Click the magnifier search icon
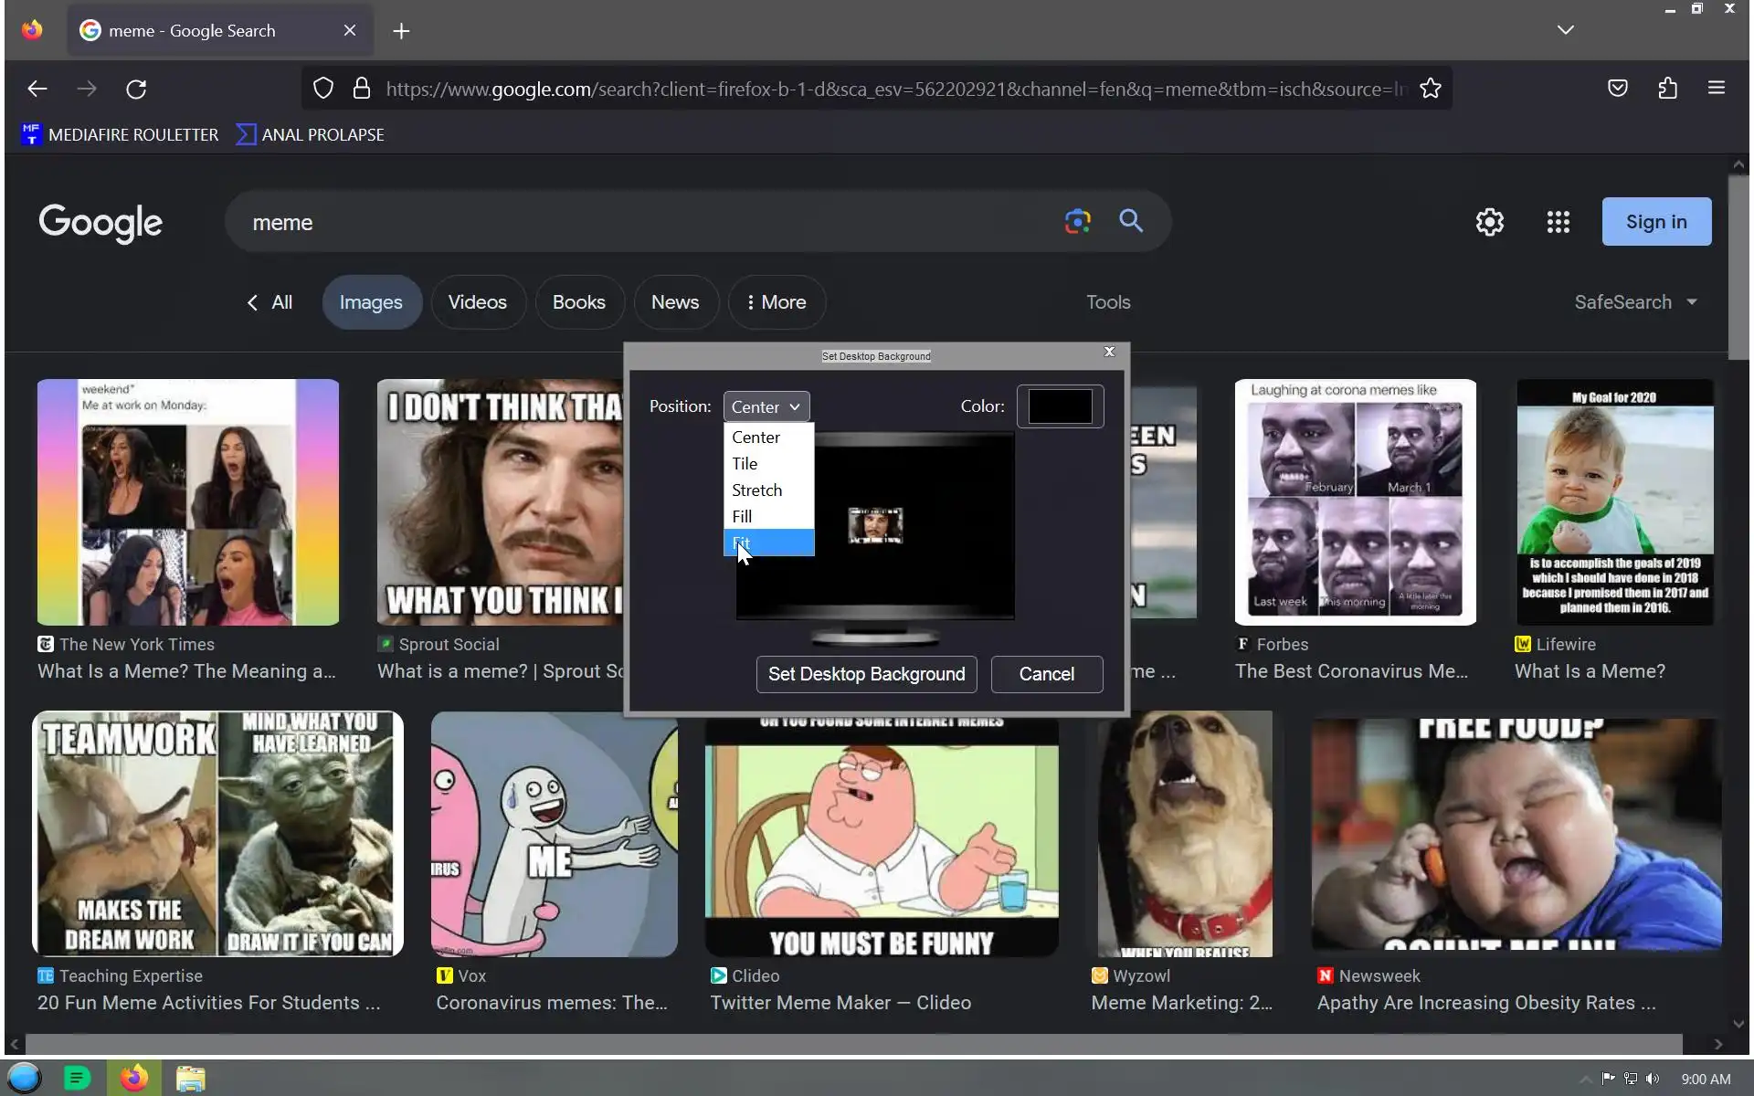The height and width of the screenshot is (1096, 1754). pyautogui.click(x=1131, y=221)
